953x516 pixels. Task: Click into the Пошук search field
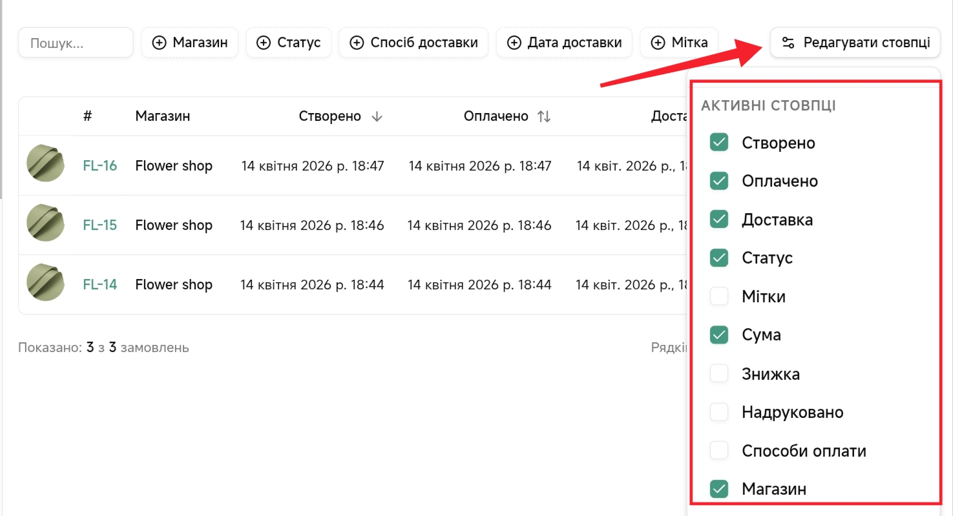coord(76,43)
